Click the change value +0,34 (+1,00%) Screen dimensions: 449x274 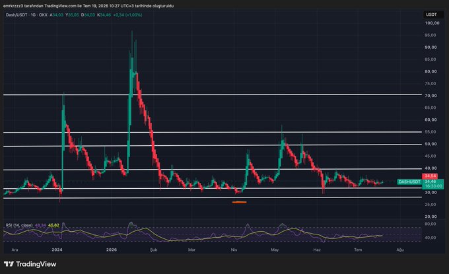pos(127,15)
